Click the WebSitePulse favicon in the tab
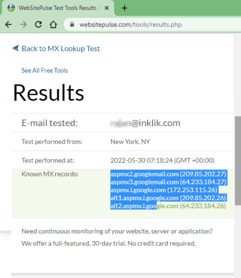 (11, 8)
